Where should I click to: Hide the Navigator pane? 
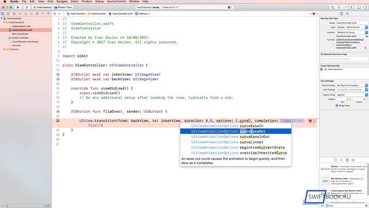(352, 8)
